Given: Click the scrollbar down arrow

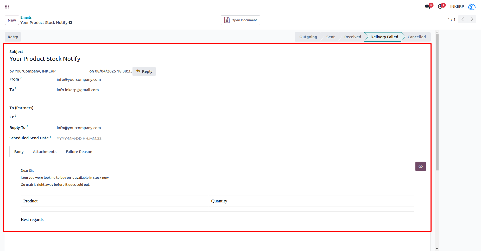Looking at the screenshot, I should 437,249.
